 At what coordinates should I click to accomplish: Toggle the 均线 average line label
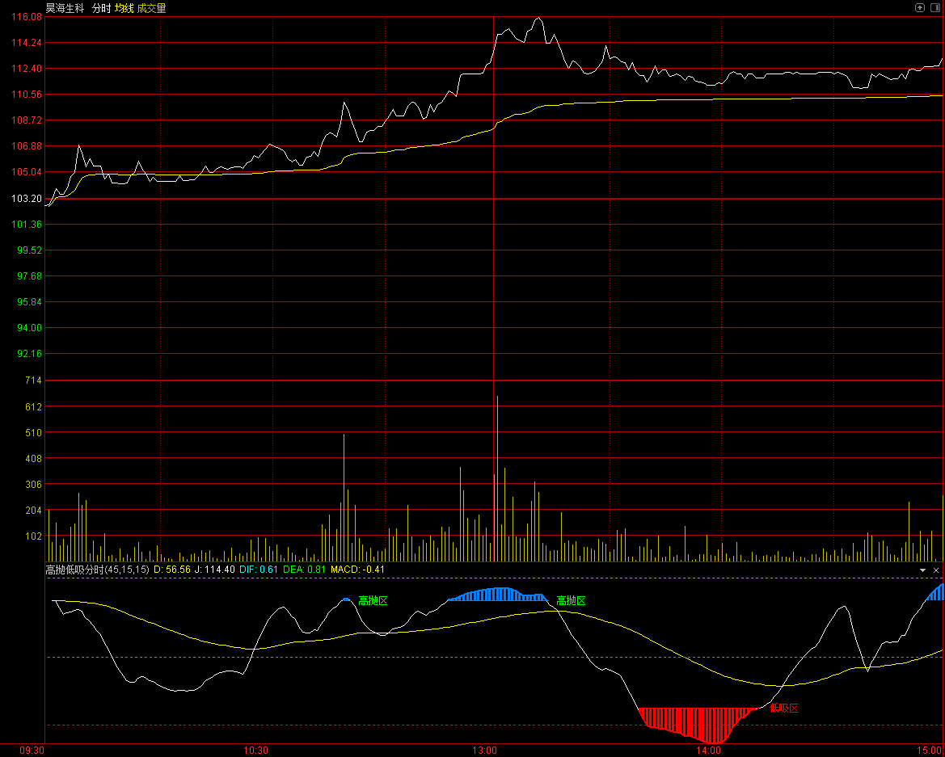pyautogui.click(x=124, y=8)
